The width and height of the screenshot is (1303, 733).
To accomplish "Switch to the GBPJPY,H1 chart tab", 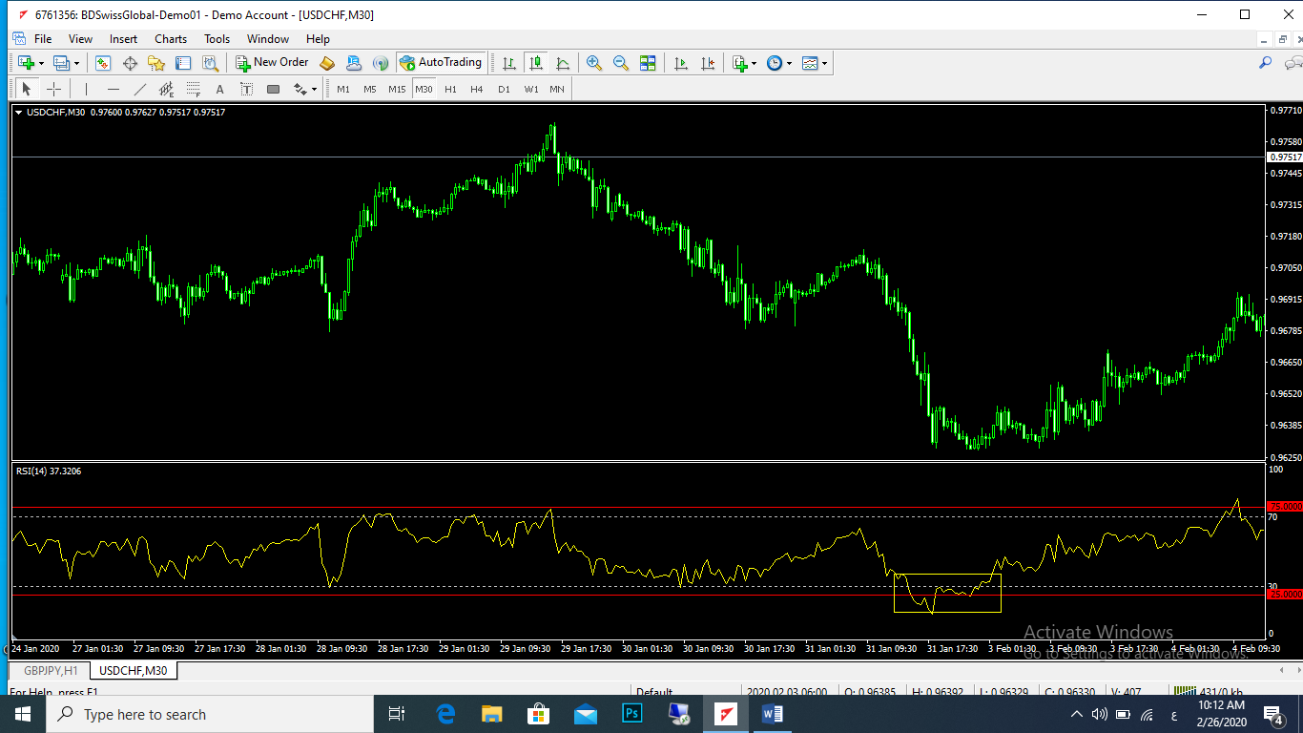I will pos(51,670).
